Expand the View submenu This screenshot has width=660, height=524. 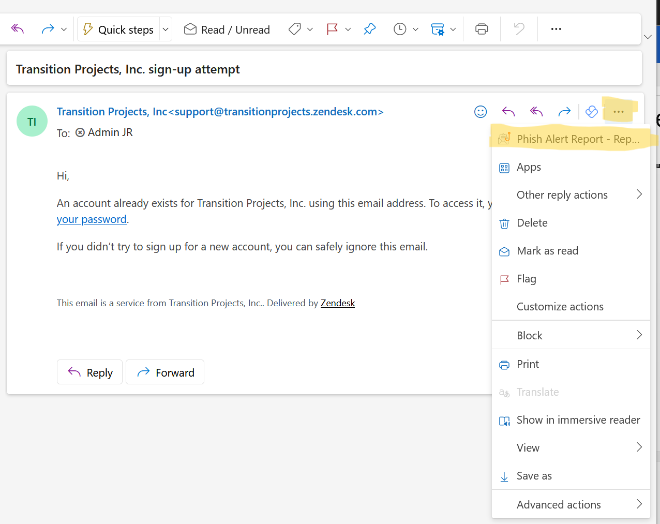pyautogui.click(x=571, y=448)
